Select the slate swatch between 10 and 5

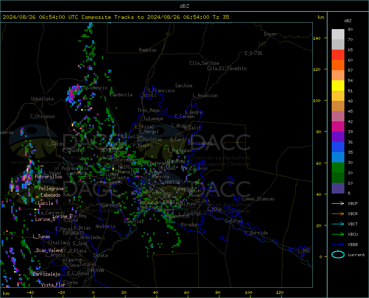tap(338, 188)
